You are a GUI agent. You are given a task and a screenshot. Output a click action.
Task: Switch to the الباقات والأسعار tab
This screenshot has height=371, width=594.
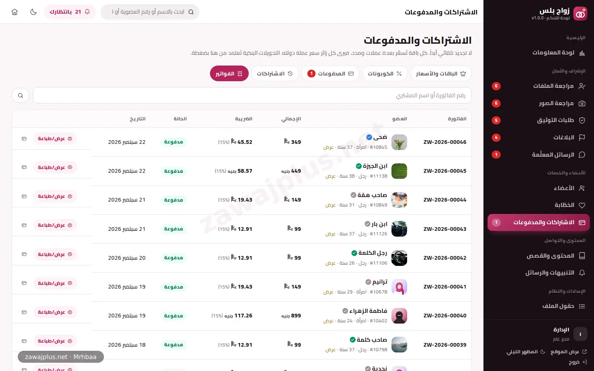441,74
